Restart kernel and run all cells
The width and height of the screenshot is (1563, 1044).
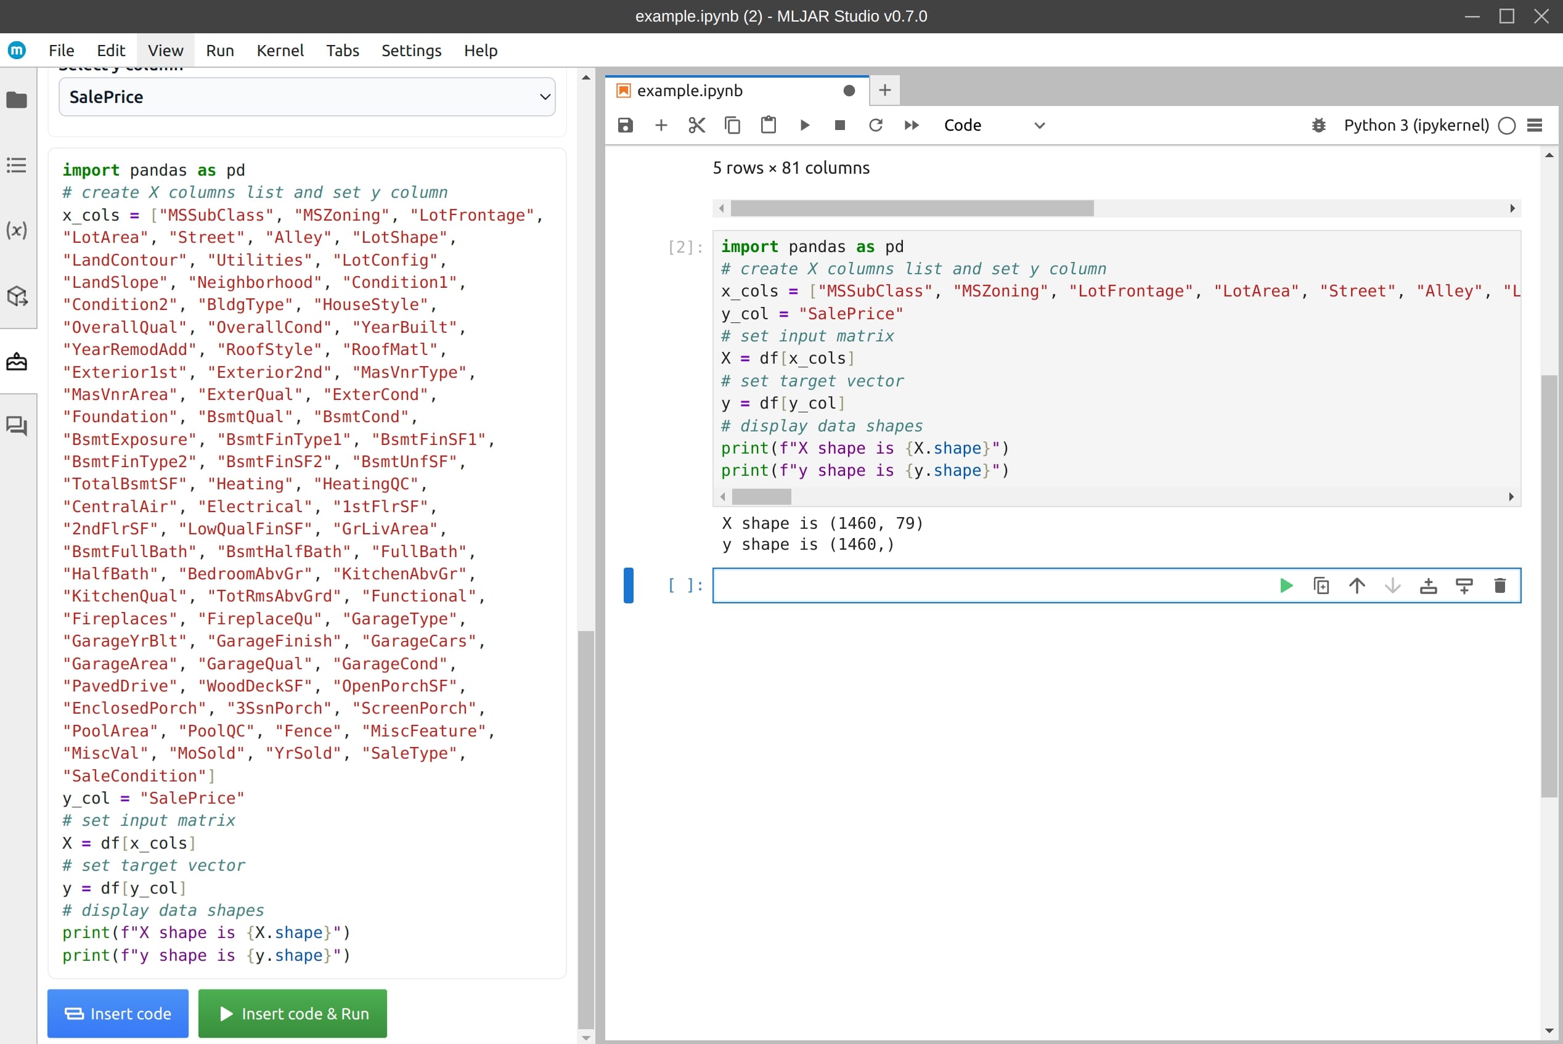tap(912, 125)
